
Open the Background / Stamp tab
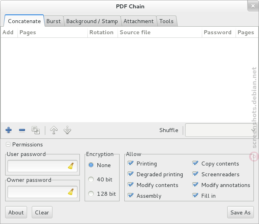[92, 21]
